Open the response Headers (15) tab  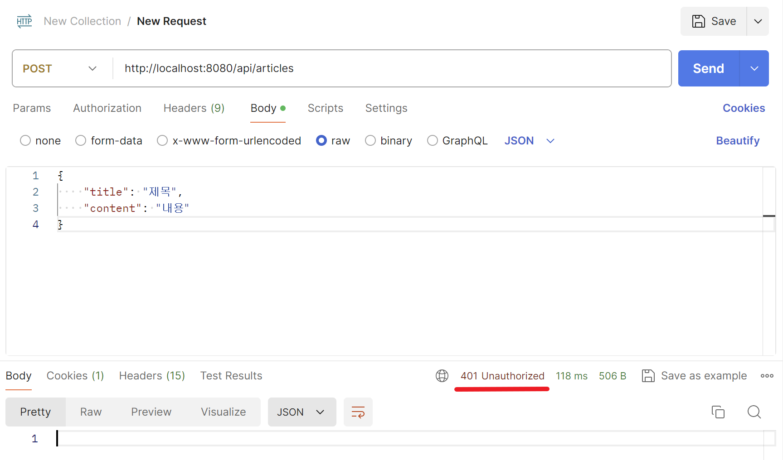152,376
